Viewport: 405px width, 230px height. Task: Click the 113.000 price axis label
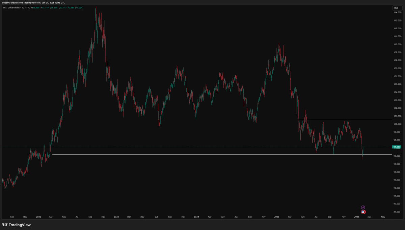pos(397,20)
